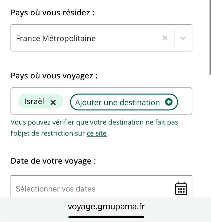Click the Date de votre voyage label

pos(53,161)
